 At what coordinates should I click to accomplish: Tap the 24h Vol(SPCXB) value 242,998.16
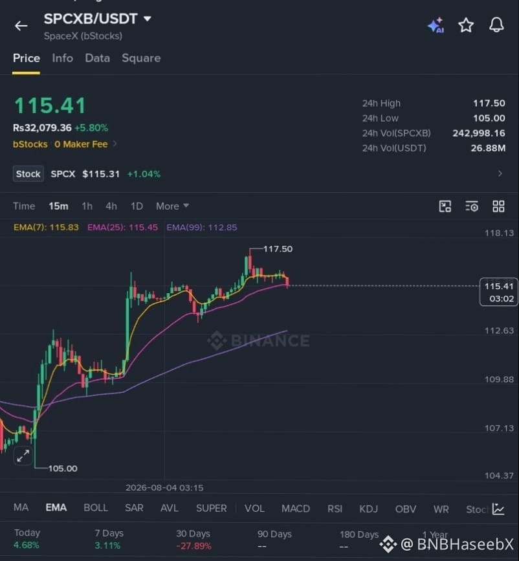pos(479,133)
